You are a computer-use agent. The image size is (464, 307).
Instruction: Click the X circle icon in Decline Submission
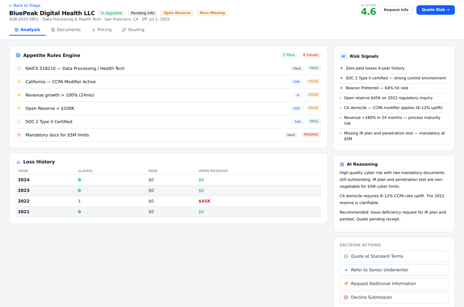coord(346,298)
